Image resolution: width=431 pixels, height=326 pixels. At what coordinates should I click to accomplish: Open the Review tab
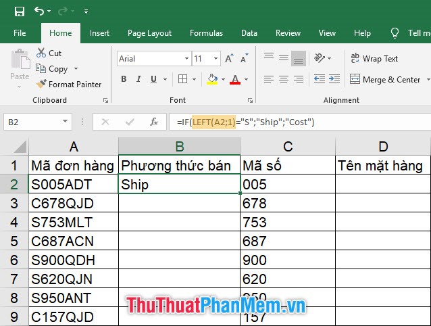coord(288,33)
